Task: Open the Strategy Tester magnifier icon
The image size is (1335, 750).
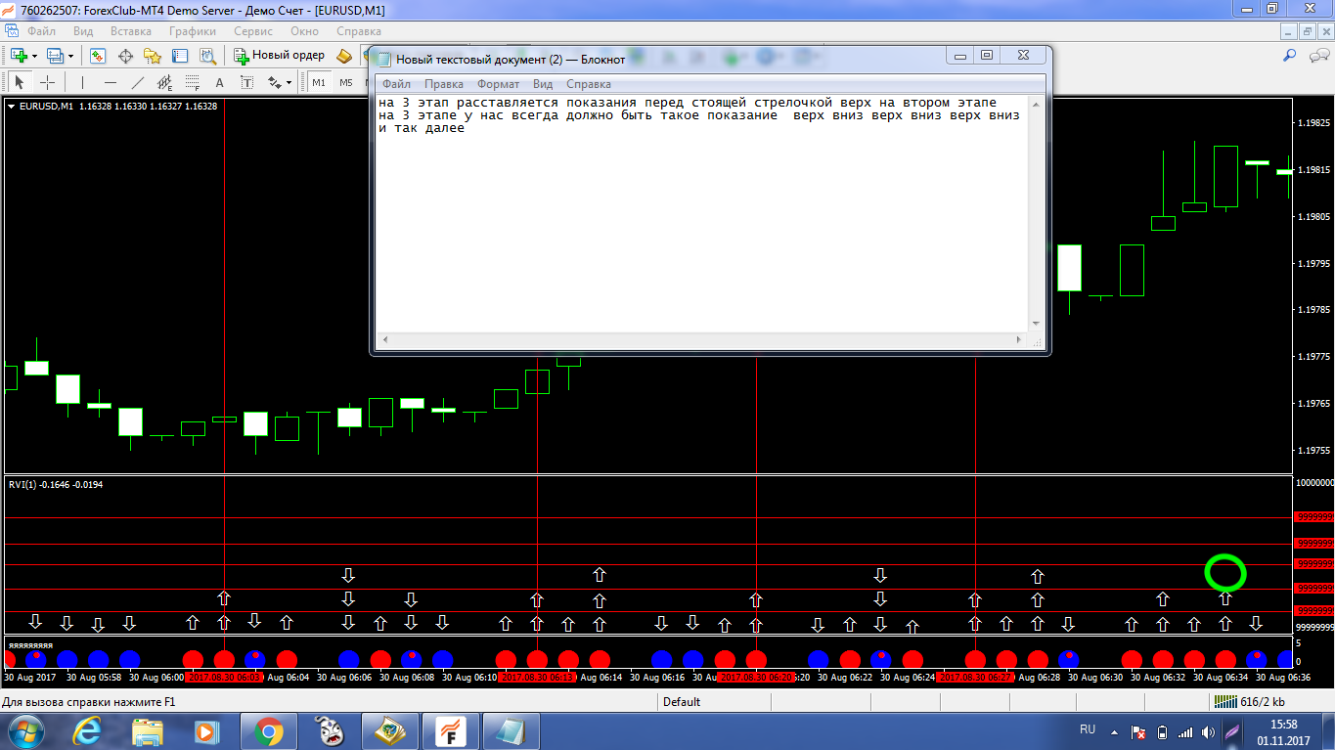Action: click(x=207, y=56)
